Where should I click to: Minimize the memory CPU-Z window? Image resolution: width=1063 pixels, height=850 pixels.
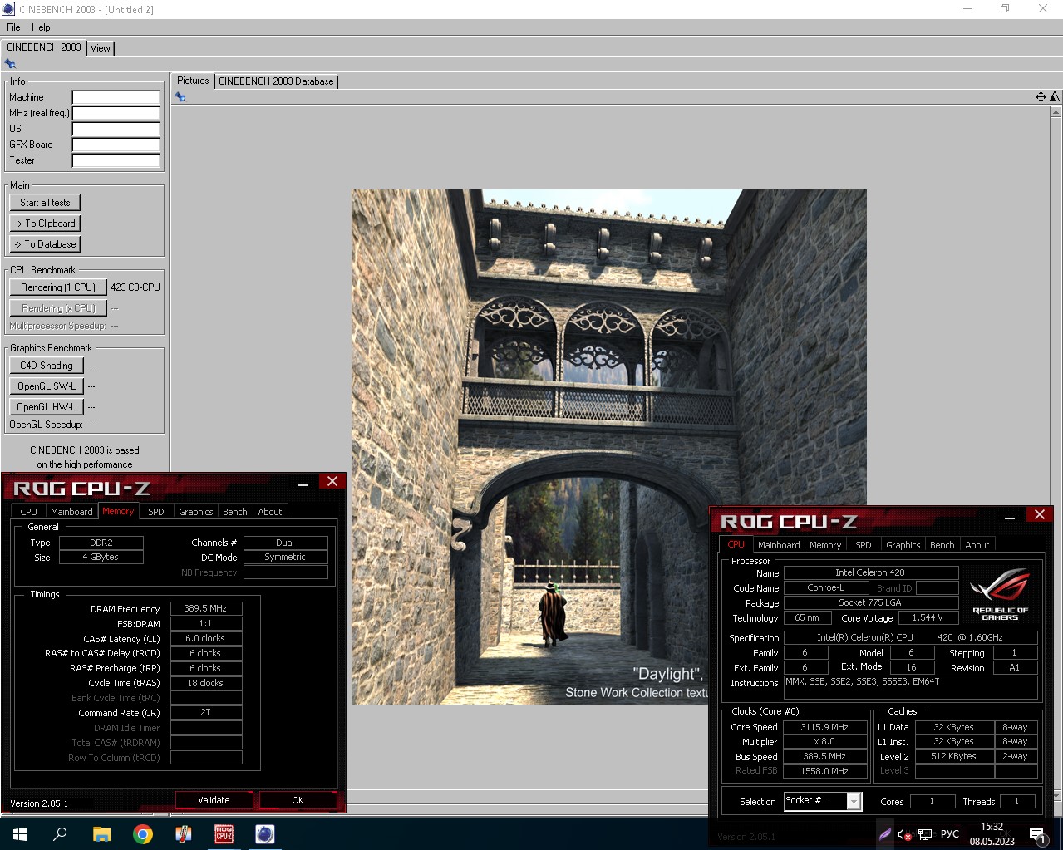click(x=303, y=483)
